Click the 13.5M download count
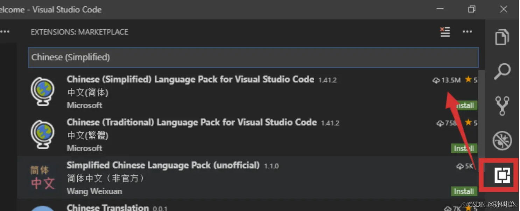 pos(447,80)
